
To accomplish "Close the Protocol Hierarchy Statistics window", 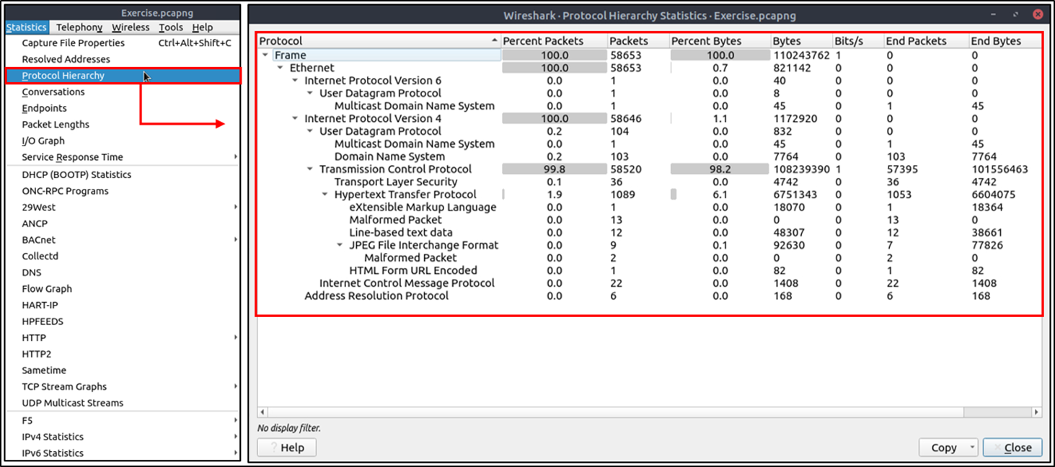I will point(1037,14).
